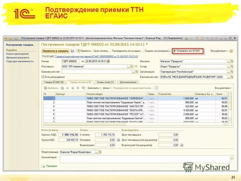Screen dimensions: 241x181
Task: Click the Номер field containing ТДРТ-000022
Action: 70,61
